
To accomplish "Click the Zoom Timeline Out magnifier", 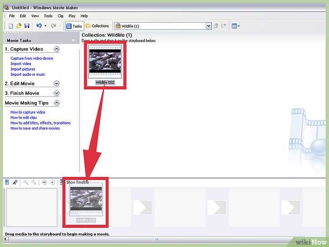I will click(x=33, y=182).
